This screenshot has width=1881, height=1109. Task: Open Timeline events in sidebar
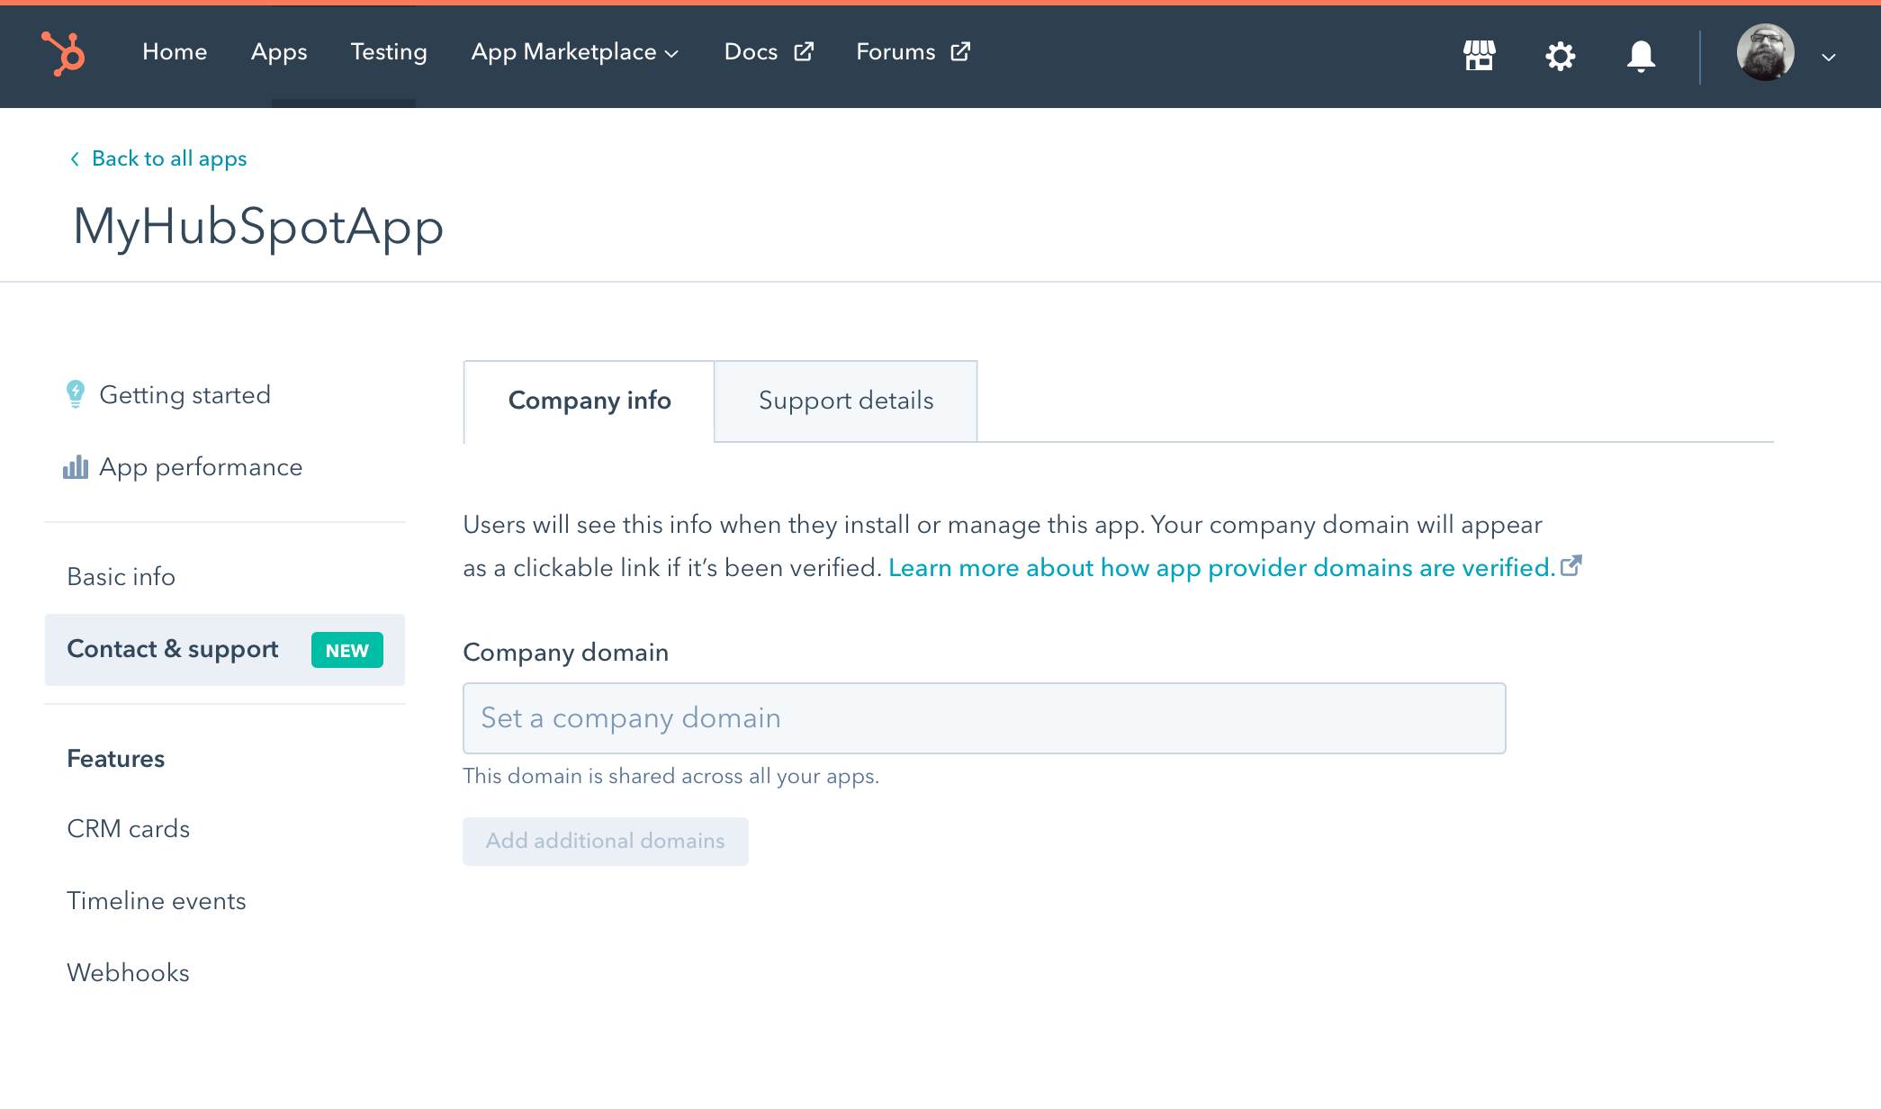(156, 900)
